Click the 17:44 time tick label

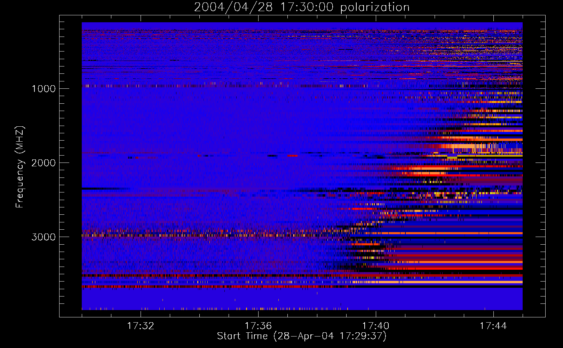(x=493, y=326)
